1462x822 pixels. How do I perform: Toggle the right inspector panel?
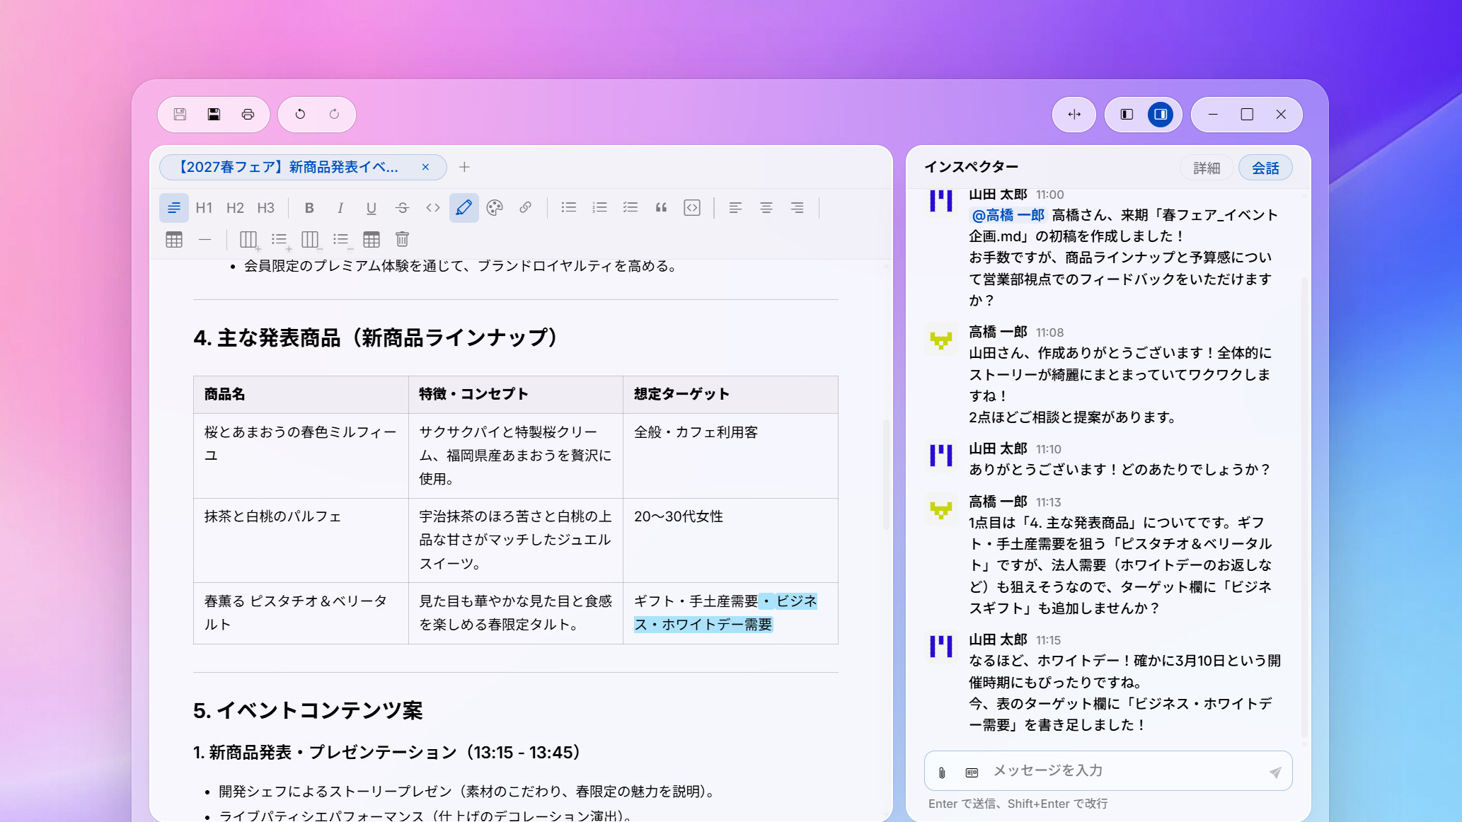(1161, 115)
